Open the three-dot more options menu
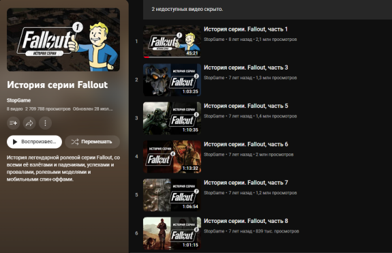 pyautogui.click(x=45, y=123)
